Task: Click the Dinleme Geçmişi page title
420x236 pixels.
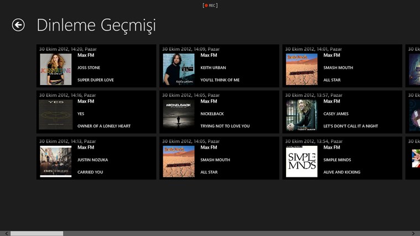Action: coord(96,25)
